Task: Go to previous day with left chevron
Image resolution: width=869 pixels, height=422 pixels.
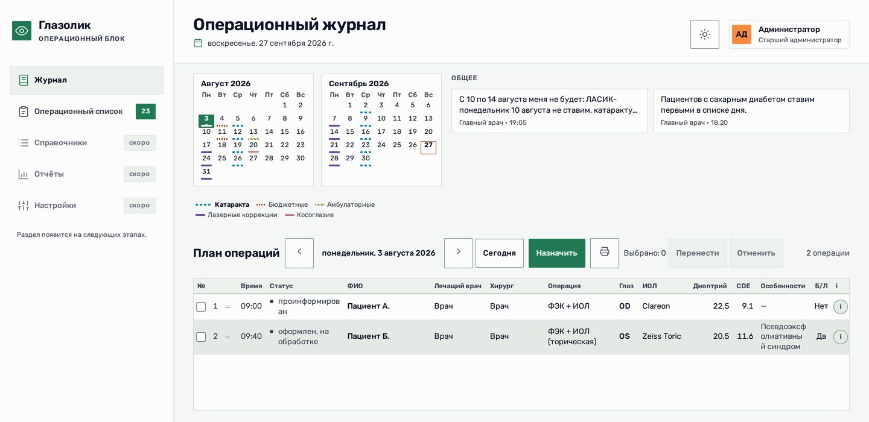Action: [299, 253]
